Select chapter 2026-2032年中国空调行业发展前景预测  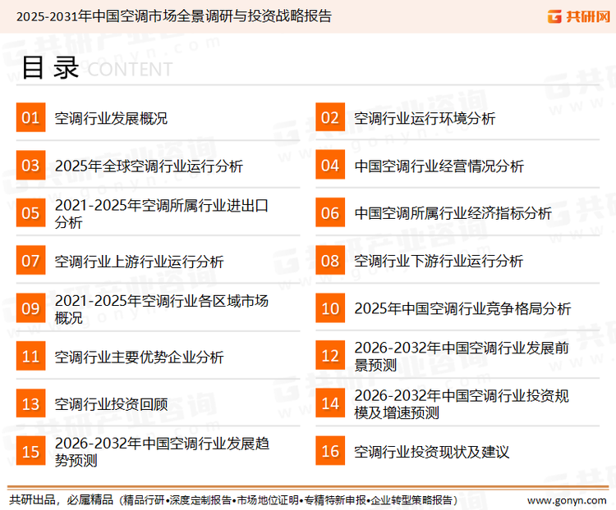pyautogui.click(x=462, y=356)
